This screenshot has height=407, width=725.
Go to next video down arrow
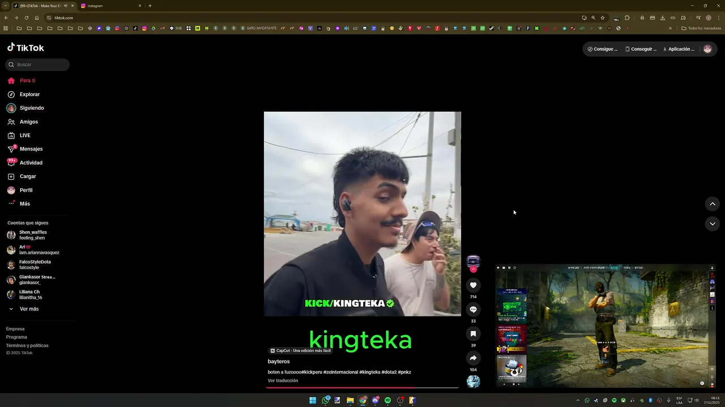click(713, 224)
